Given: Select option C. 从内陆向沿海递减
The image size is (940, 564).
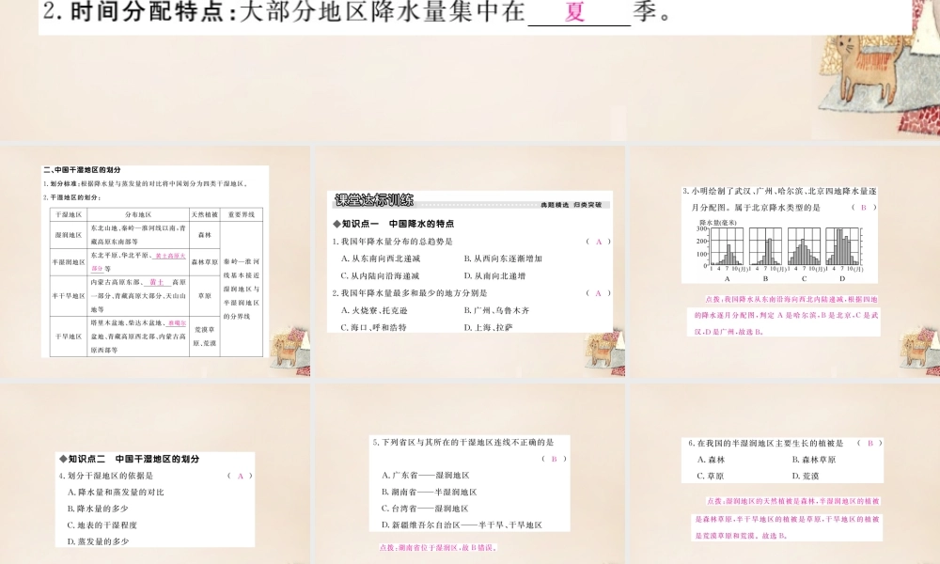Looking at the screenshot, I should click(x=380, y=275).
